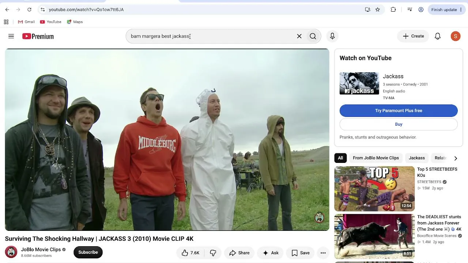Select the All filter chip
468x263 pixels.
click(x=340, y=158)
